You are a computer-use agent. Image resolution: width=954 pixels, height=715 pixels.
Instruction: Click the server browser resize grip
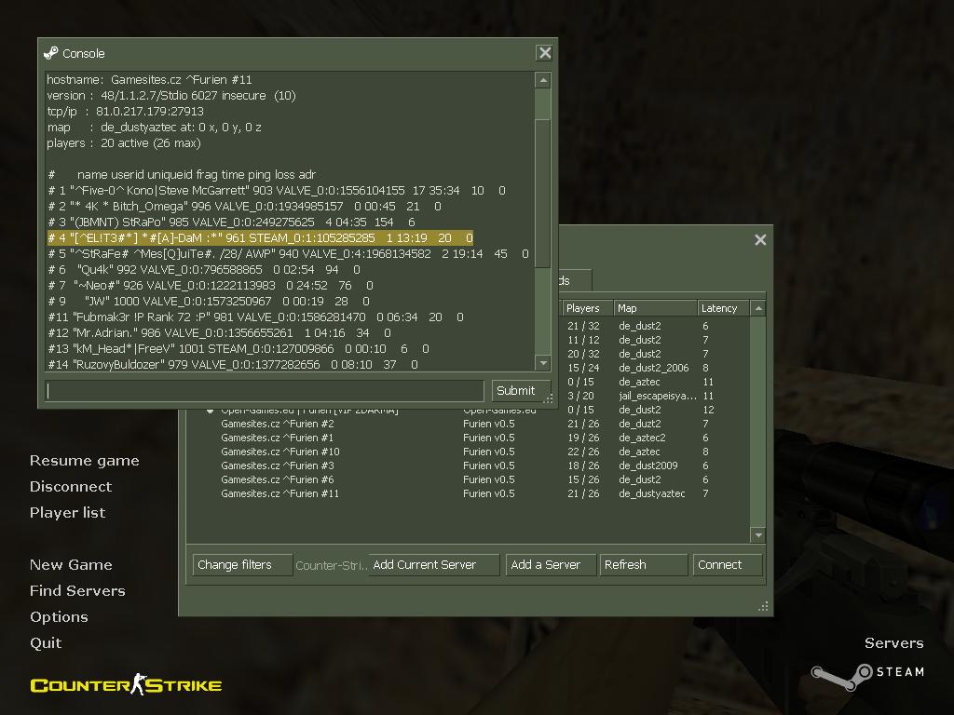coord(764,606)
